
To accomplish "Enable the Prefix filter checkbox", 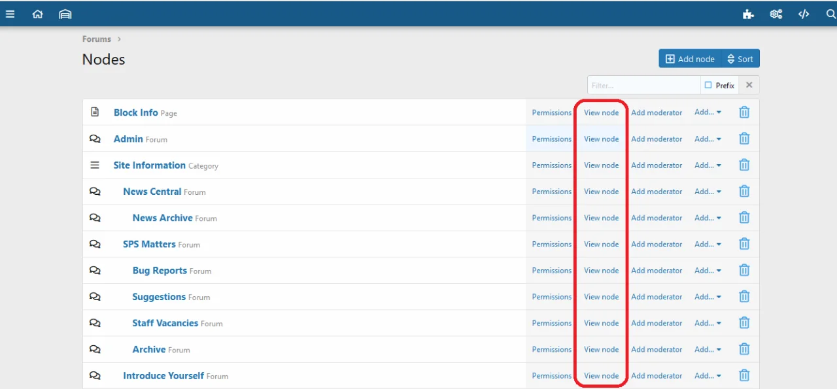I will pyautogui.click(x=708, y=86).
